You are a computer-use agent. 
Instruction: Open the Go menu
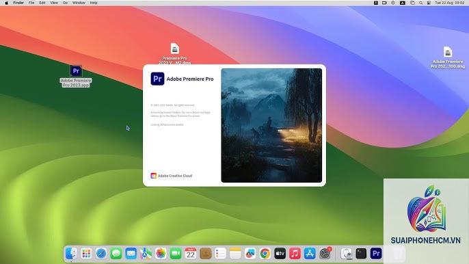(x=65, y=3)
